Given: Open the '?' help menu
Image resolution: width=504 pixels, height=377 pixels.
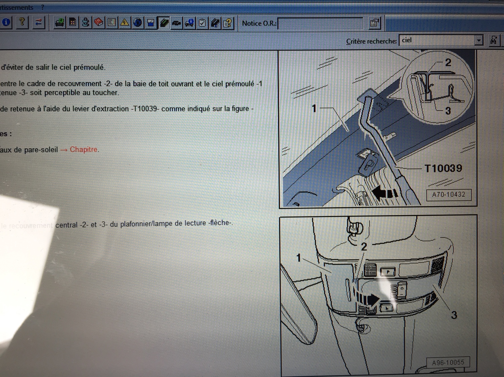Looking at the screenshot, I should click(x=42, y=7).
